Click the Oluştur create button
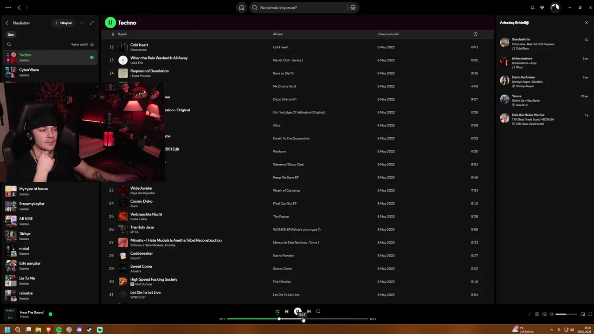594x334 pixels. 64,23
